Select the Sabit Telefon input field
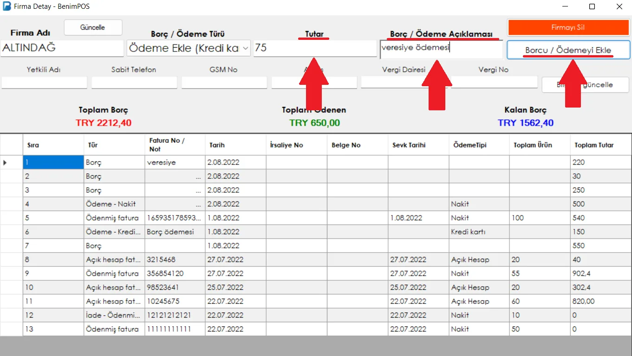 point(134,83)
